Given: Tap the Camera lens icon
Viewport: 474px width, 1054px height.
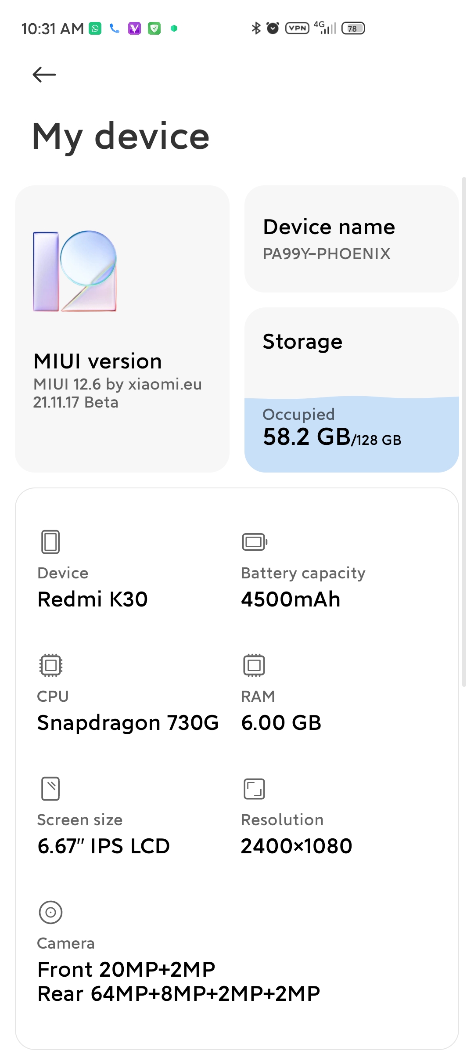Looking at the screenshot, I should click(x=51, y=912).
